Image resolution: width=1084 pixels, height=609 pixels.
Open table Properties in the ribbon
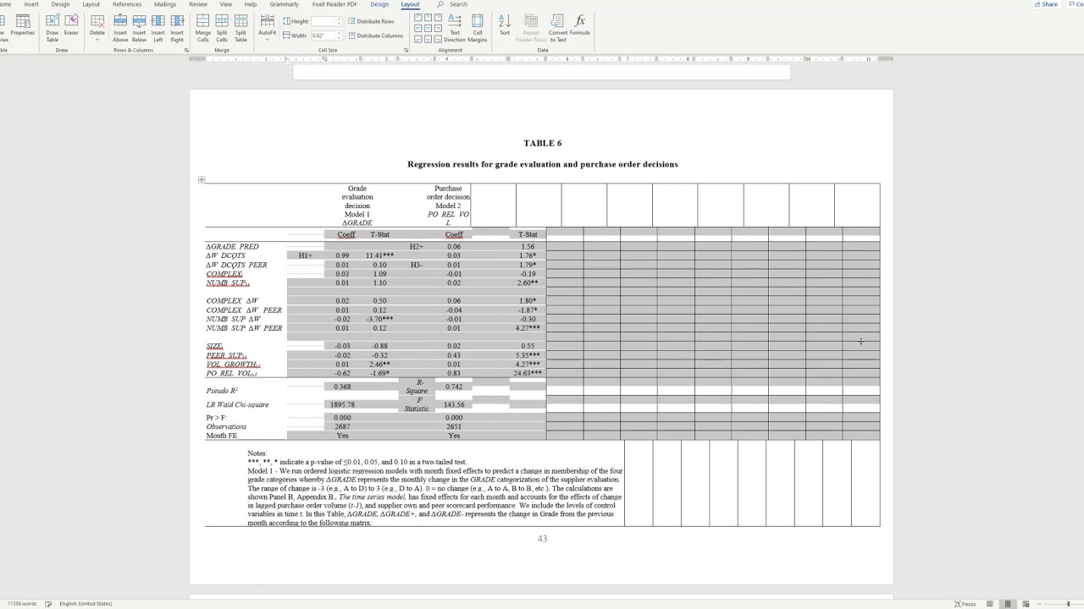tap(22, 25)
